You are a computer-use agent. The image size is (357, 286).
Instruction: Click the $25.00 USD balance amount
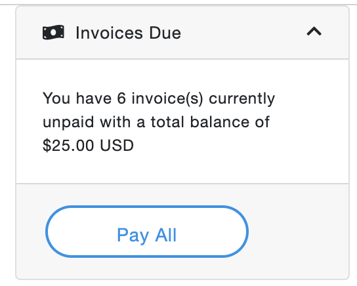point(88,145)
